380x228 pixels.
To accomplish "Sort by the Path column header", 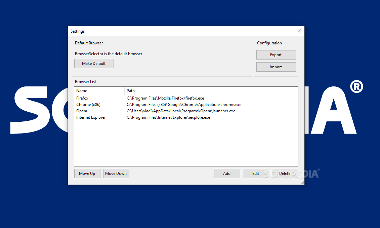I will (x=204, y=91).
